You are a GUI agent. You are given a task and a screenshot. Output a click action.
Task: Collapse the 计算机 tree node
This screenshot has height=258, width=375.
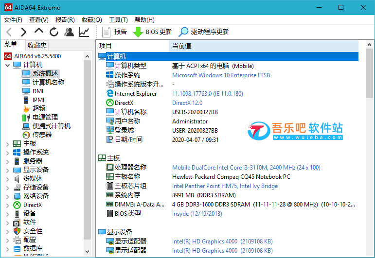[7, 65]
